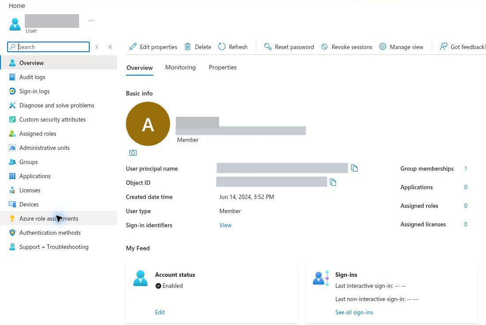Click Reset password in toolbar
The image size is (486, 325).
coord(289,47)
